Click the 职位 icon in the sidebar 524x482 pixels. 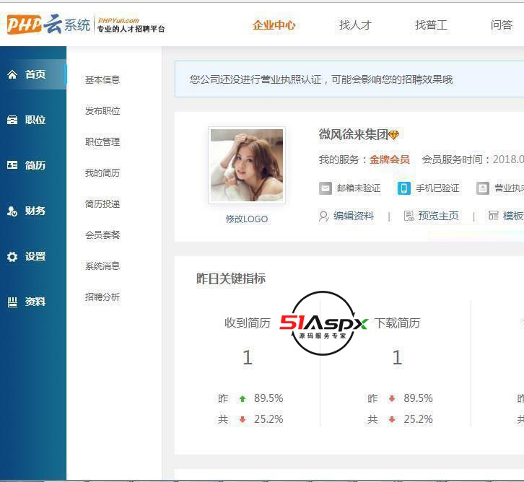click(x=12, y=120)
